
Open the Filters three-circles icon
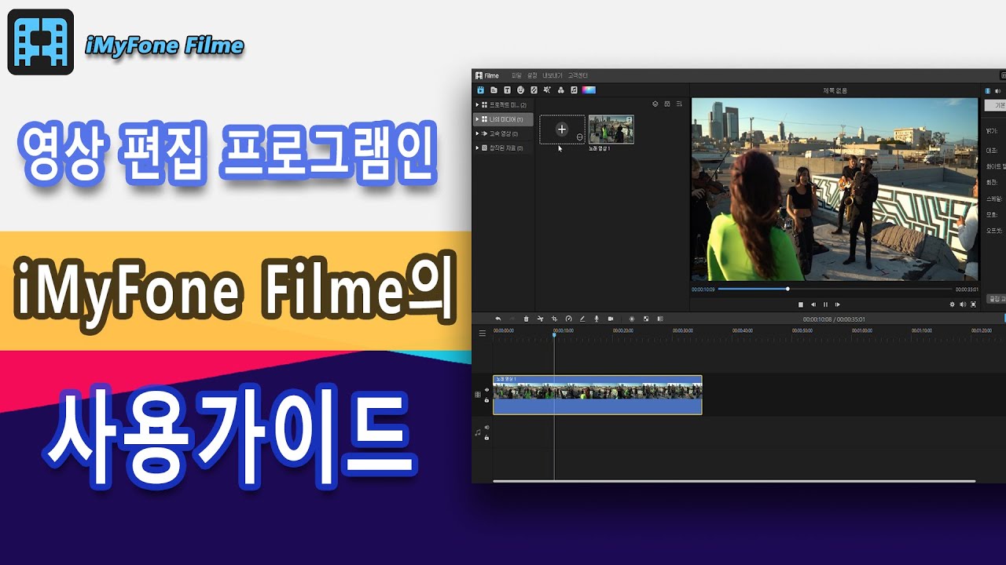pyautogui.click(x=561, y=90)
